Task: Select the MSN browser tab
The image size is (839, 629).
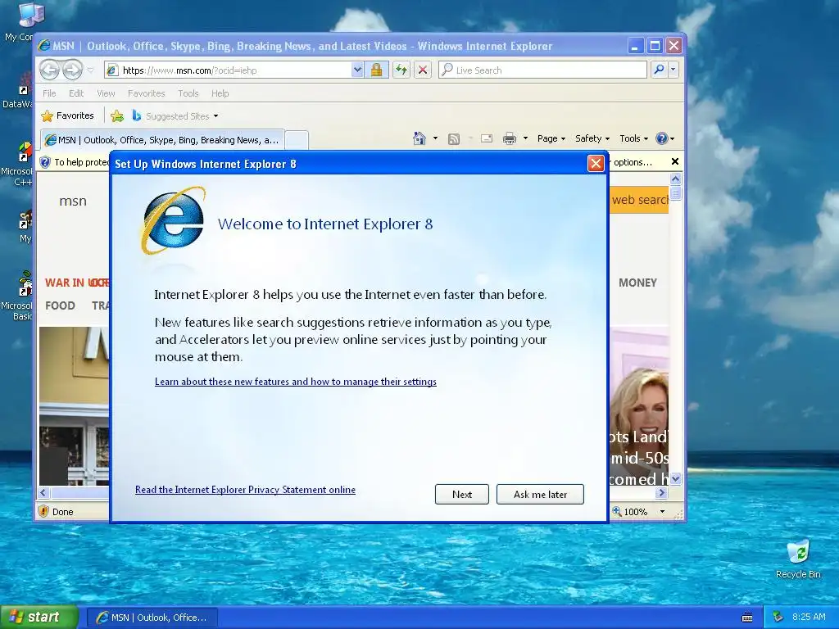Action: (x=162, y=140)
